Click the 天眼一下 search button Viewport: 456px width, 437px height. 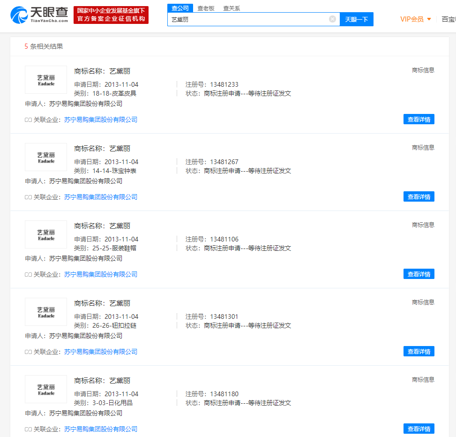pos(357,19)
